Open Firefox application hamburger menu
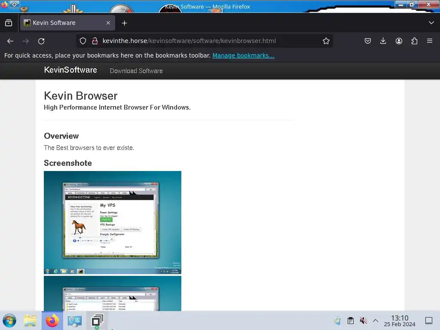The width and height of the screenshot is (440, 330). point(430,41)
